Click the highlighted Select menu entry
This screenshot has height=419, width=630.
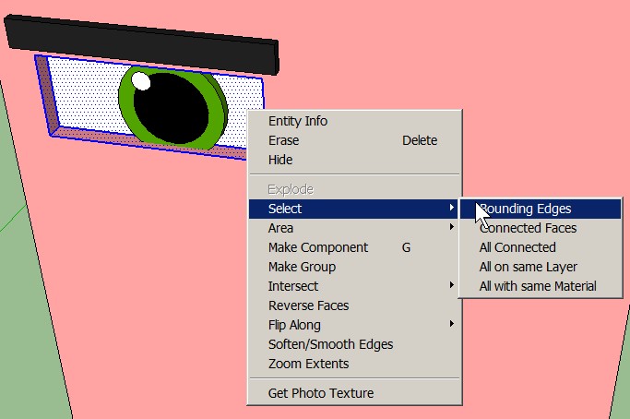tap(285, 209)
